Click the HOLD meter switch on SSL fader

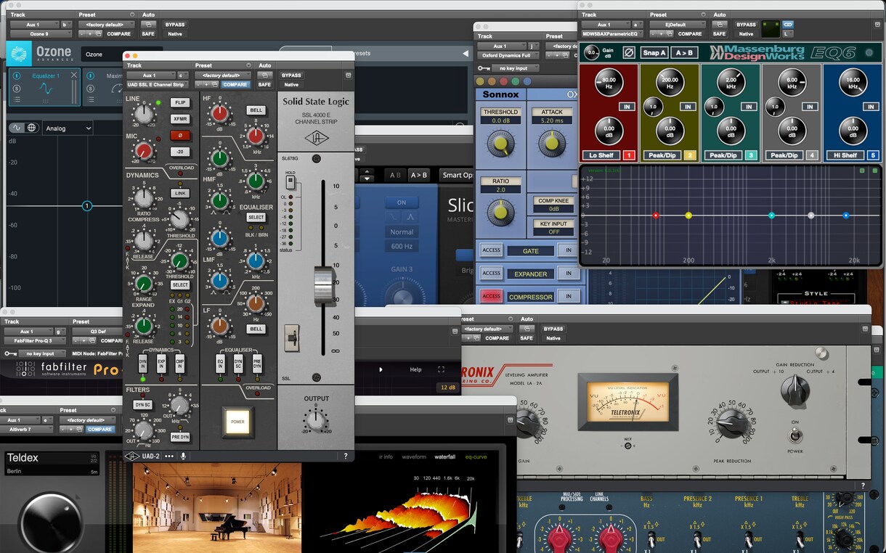(290, 181)
